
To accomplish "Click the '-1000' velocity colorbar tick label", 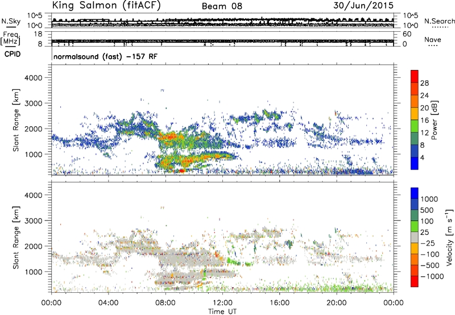I will (x=432, y=276).
